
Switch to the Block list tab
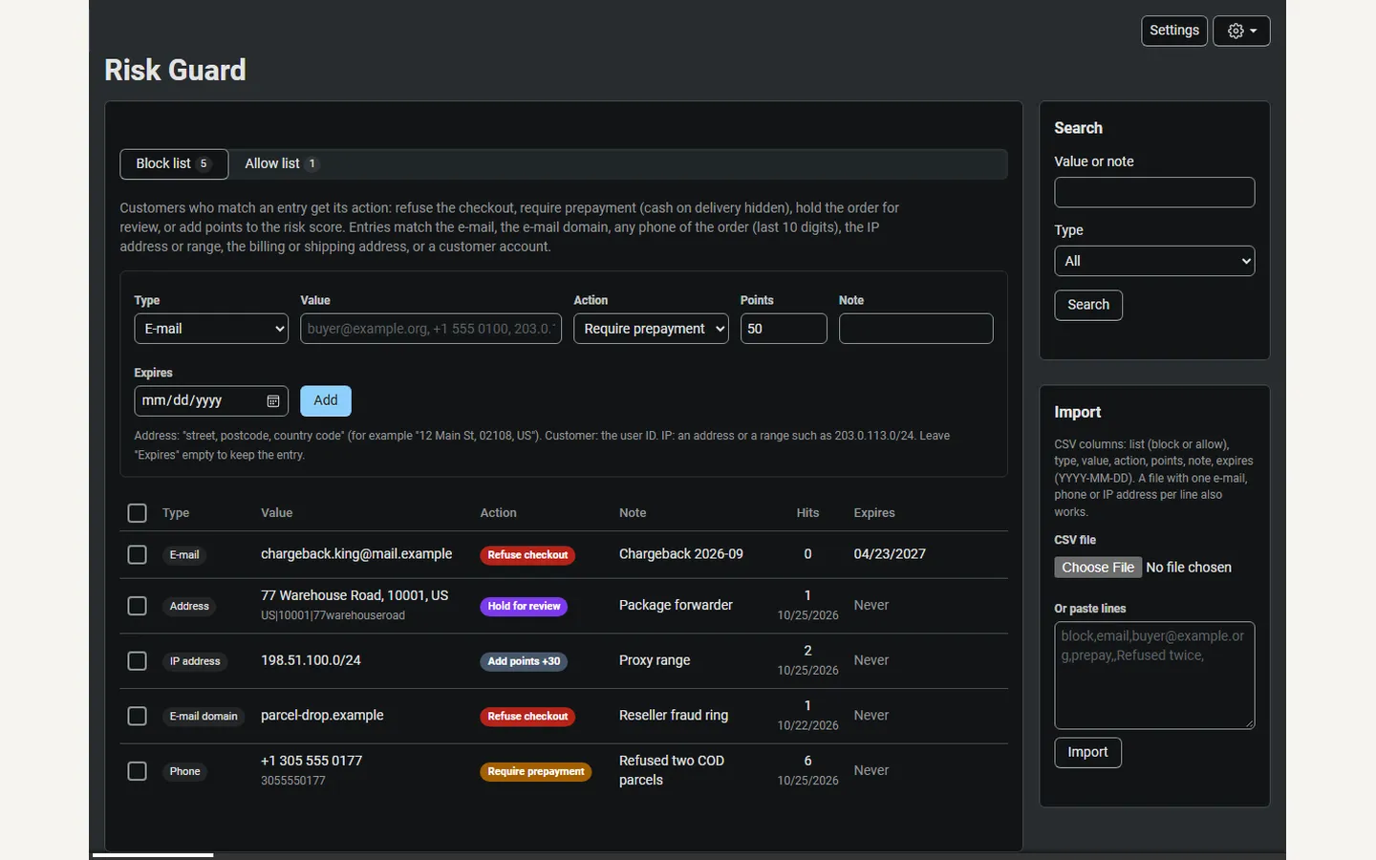174,164
